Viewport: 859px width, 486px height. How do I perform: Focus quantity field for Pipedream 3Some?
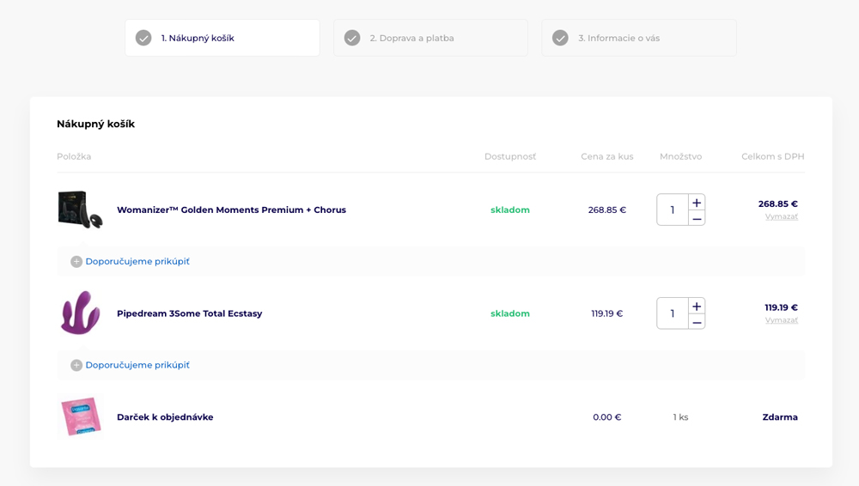(x=673, y=313)
